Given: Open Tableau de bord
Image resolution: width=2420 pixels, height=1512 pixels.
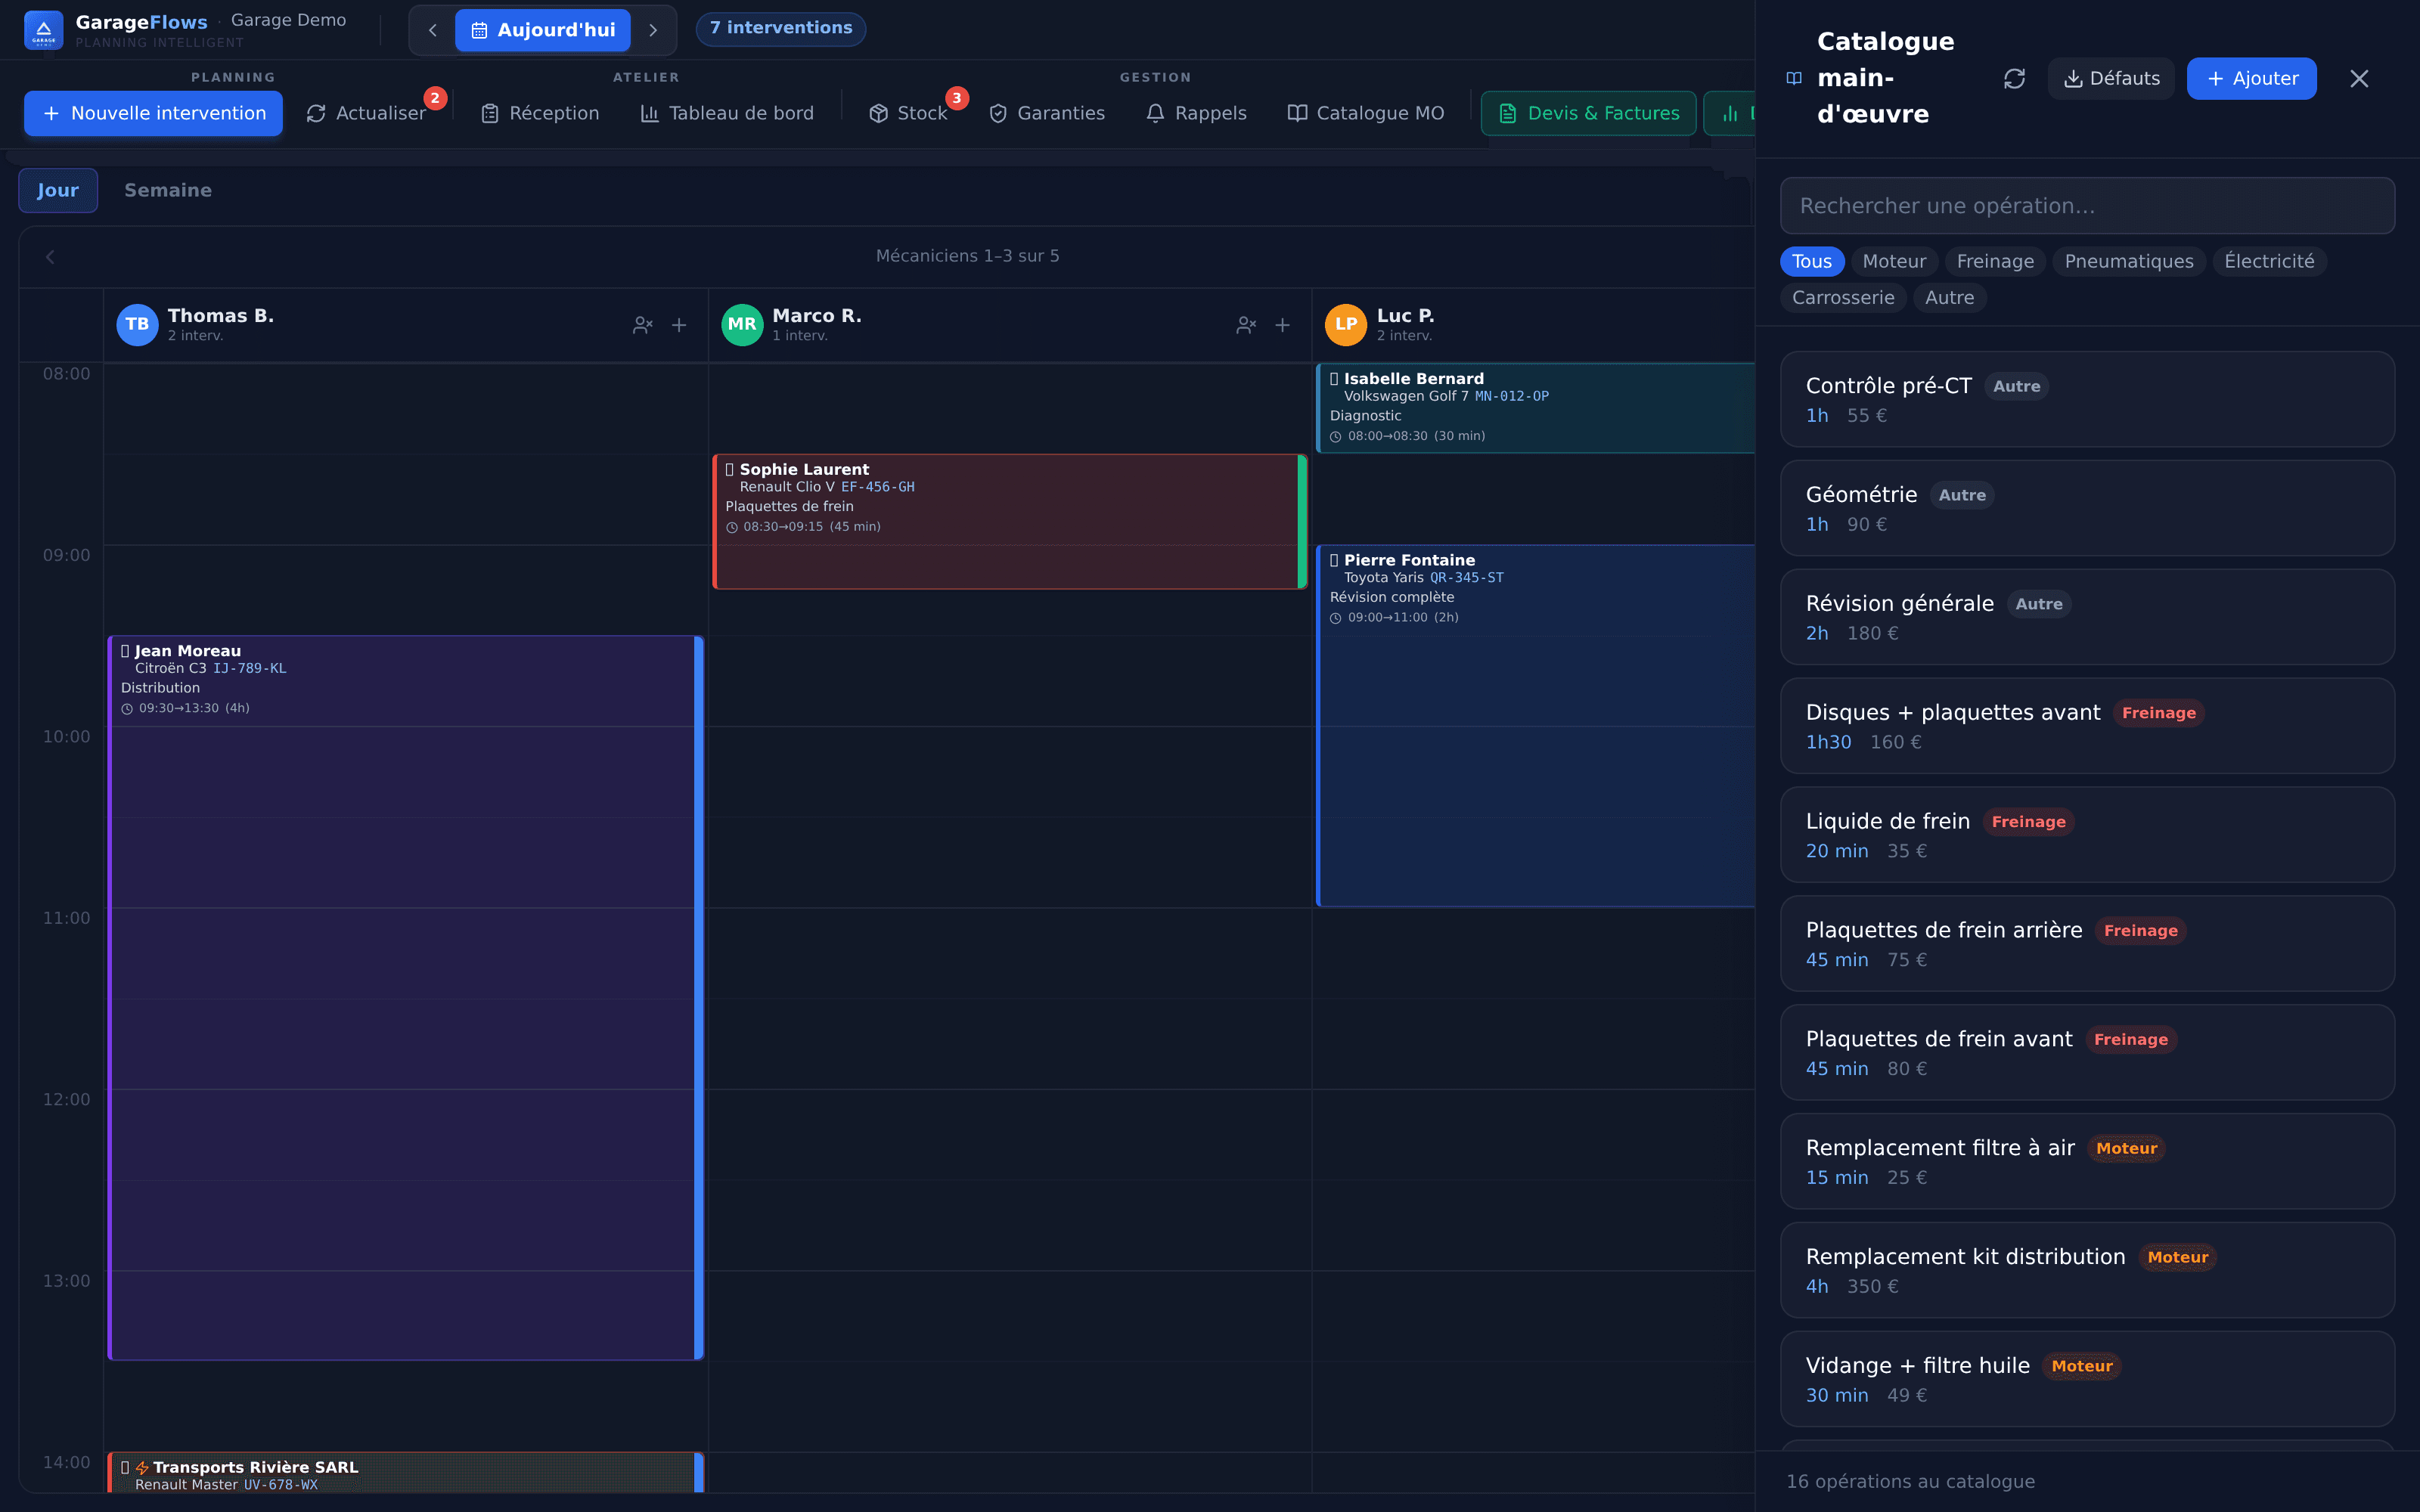Looking at the screenshot, I should (x=727, y=113).
